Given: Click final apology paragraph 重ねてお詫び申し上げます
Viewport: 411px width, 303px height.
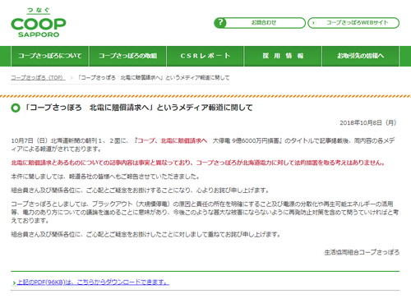Looking at the screenshot, I should 145,235.
